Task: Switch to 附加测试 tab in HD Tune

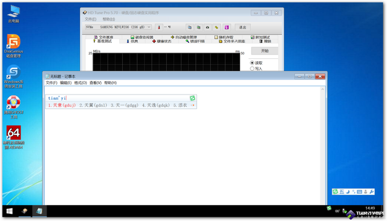Action: pos(261,37)
